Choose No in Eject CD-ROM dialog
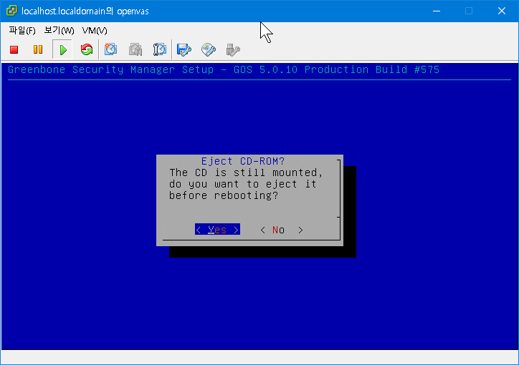Screen dimensions: 519x365 point(281,230)
